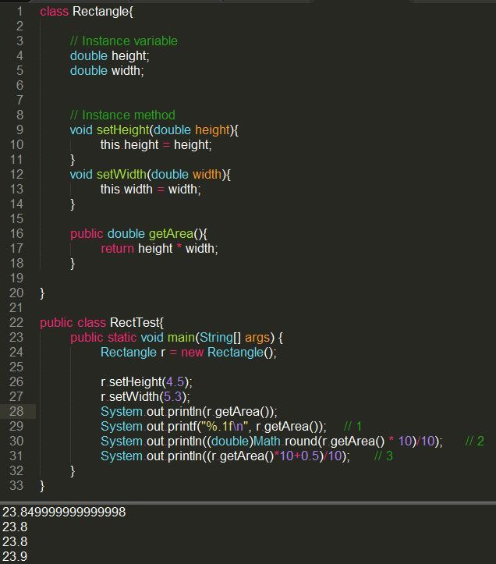Image resolution: width=496 pixels, height=564 pixels.
Task: Click the '// 3' comment
Action: pyautogui.click(x=384, y=456)
